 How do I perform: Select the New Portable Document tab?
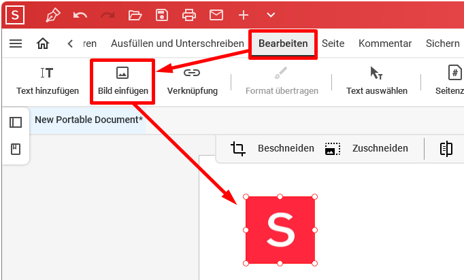click(88, 120)
